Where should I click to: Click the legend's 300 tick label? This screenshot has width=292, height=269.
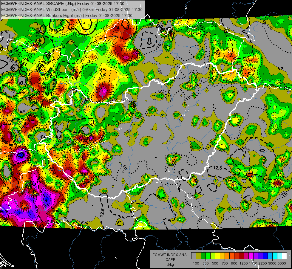point(206,263)
